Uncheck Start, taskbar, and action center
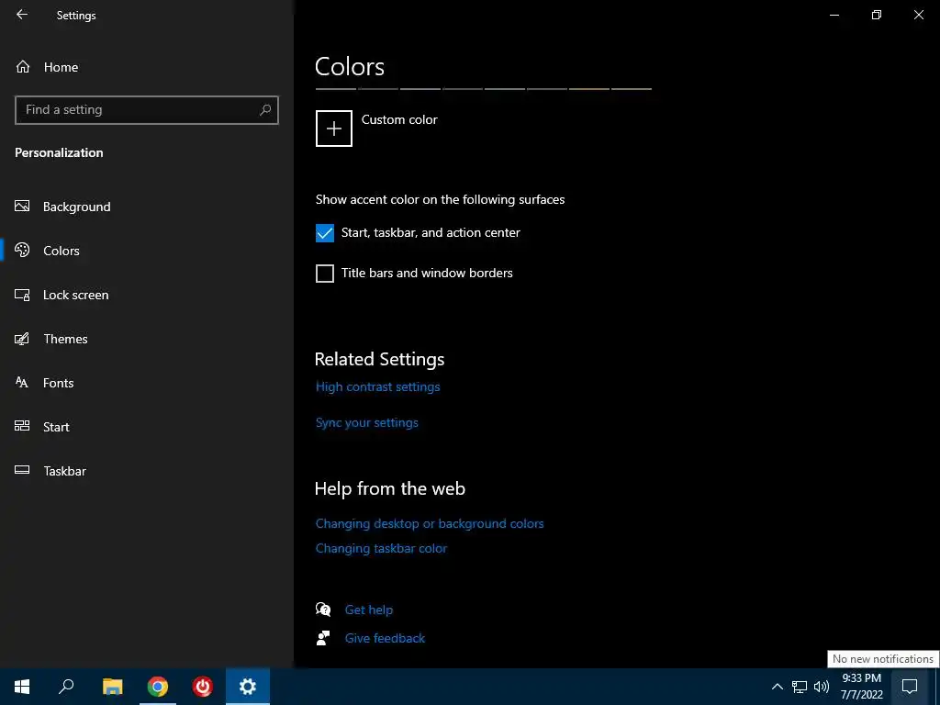Screen dimensions: 940x705 pos(325,232)
